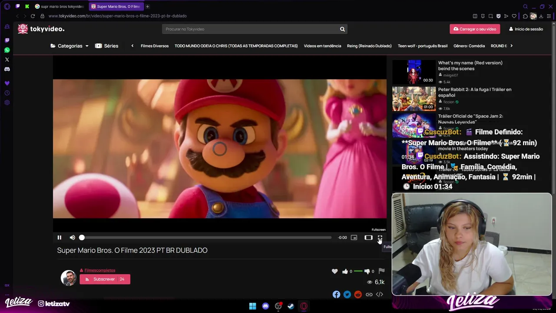Open a new browser tab

click(148, 7)
